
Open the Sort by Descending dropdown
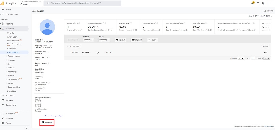(x=104, y=40)
